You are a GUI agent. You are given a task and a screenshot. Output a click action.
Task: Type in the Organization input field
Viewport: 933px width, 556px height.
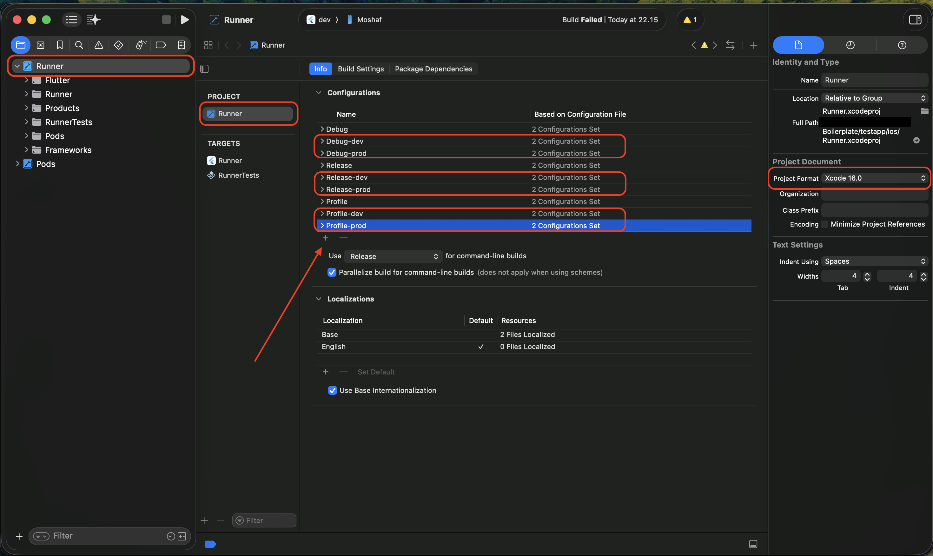[x=874, y=194]
